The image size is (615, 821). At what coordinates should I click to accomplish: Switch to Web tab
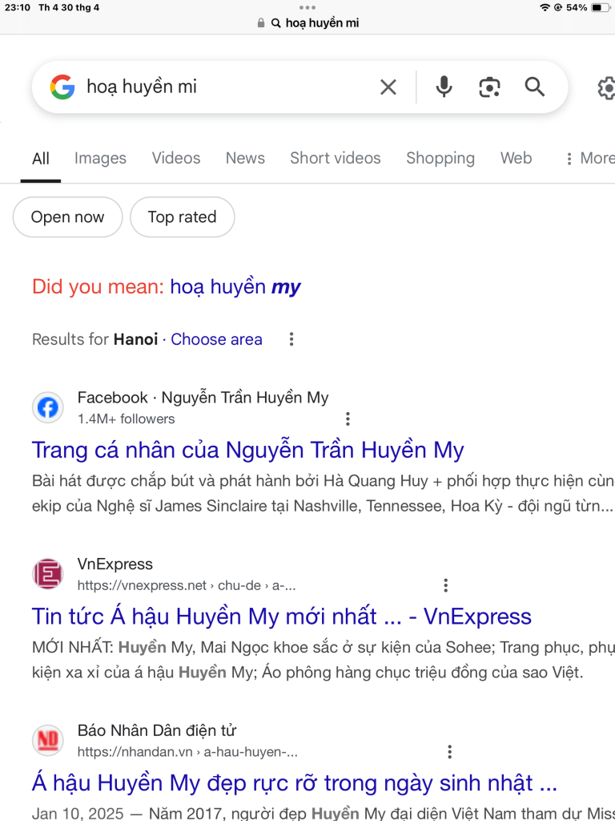(x=517, y=158)
